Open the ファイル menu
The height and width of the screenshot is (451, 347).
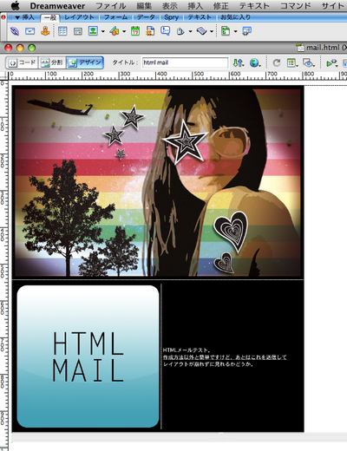coord(111,6)
